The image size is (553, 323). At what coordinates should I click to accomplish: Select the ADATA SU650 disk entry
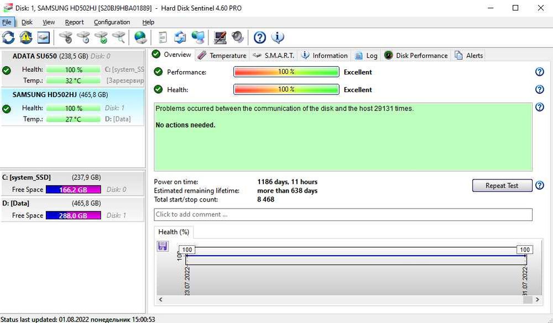pos(72,68)
